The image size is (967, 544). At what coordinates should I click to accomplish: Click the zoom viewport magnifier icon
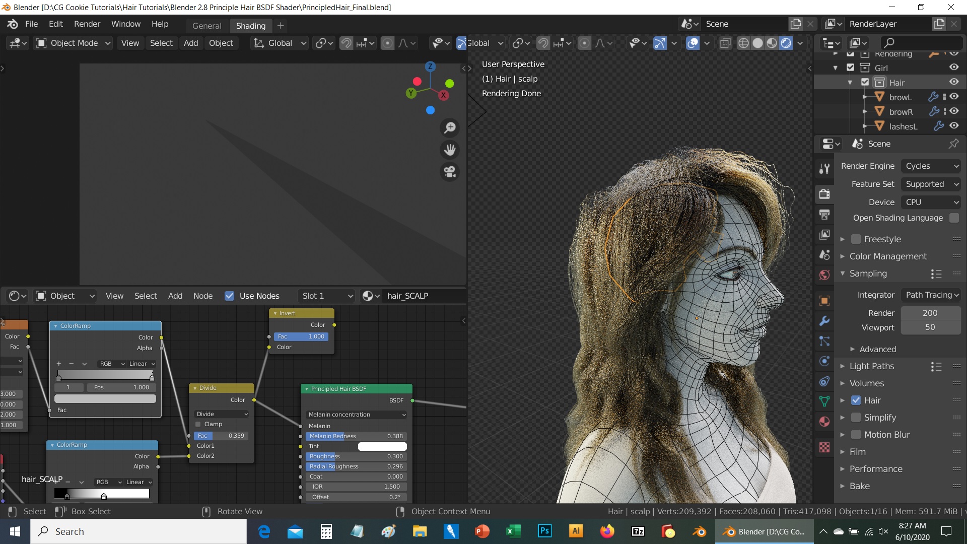click(450, 128)
